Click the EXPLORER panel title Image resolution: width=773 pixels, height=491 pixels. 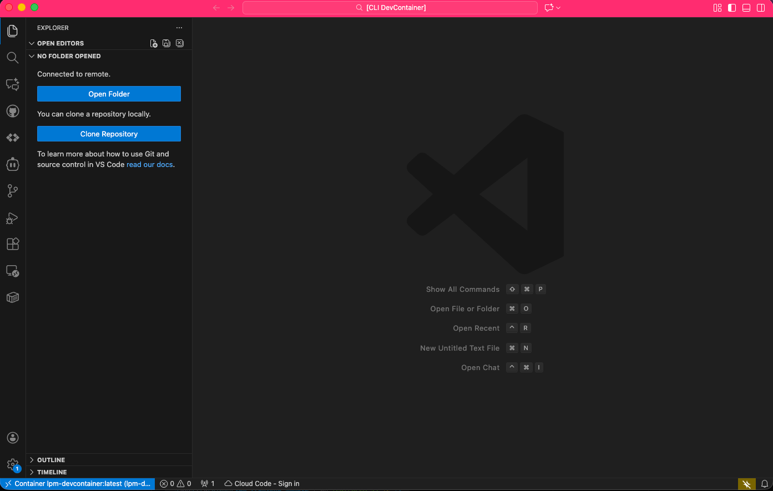[53, 28]
